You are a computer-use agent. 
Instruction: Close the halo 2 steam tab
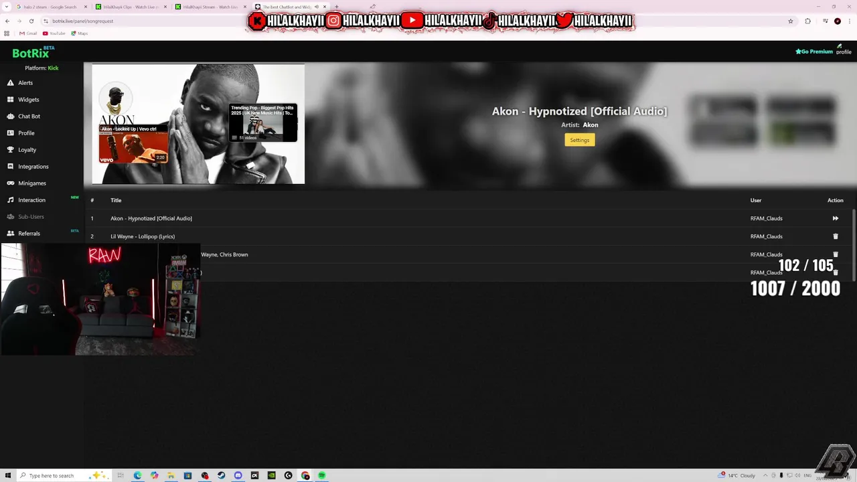[86, 7]
